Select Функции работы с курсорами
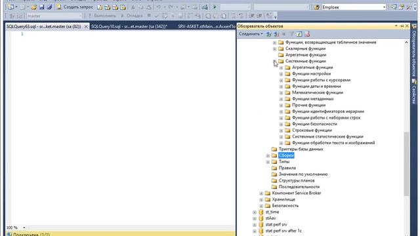This screenshot has height=236, width=420. [321, 80]
